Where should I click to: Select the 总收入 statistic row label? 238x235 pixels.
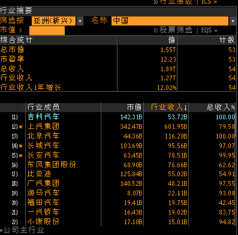[x=12, y=69]
